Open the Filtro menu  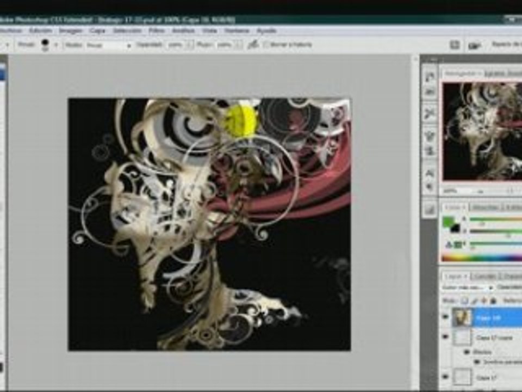click(157, 30)
